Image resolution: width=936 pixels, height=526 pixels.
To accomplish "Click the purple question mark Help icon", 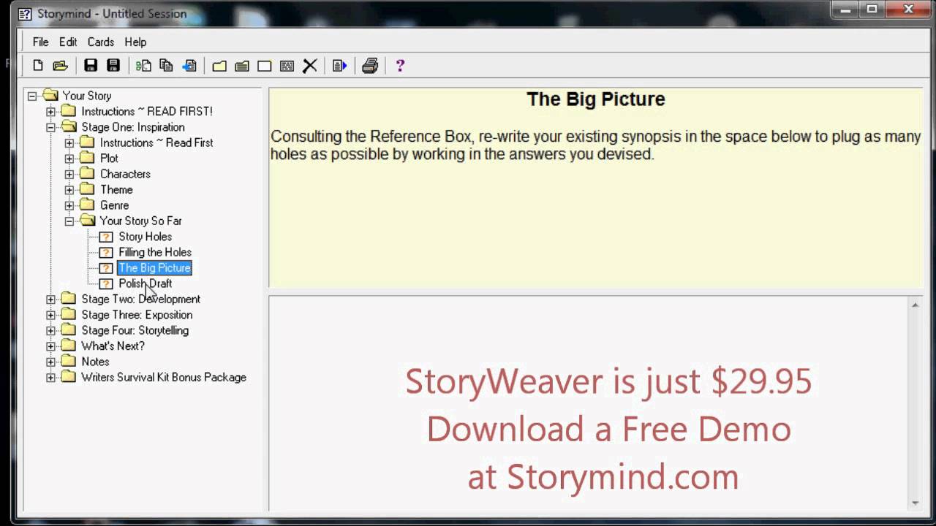I will click(x=400, y=66).
